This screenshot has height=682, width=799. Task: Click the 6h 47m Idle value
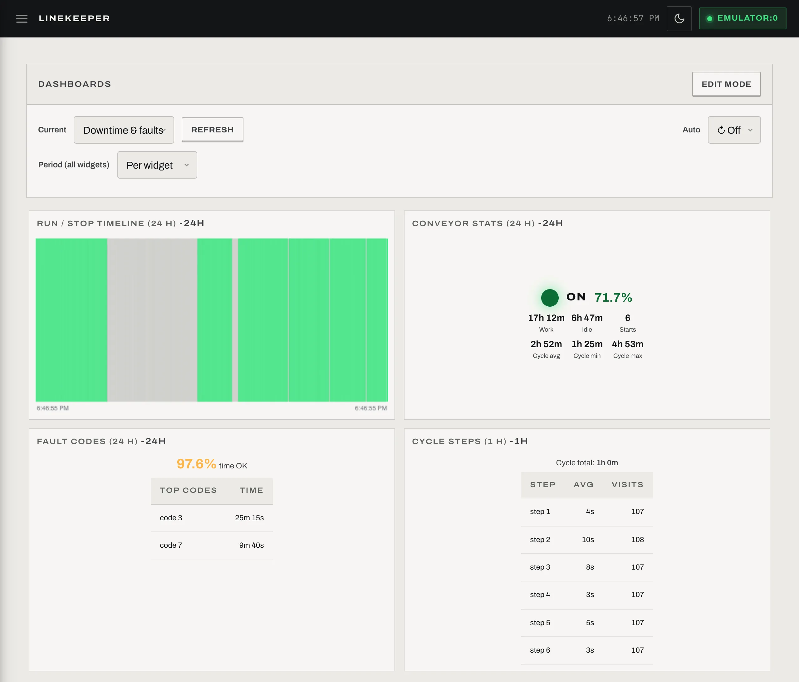587,318
